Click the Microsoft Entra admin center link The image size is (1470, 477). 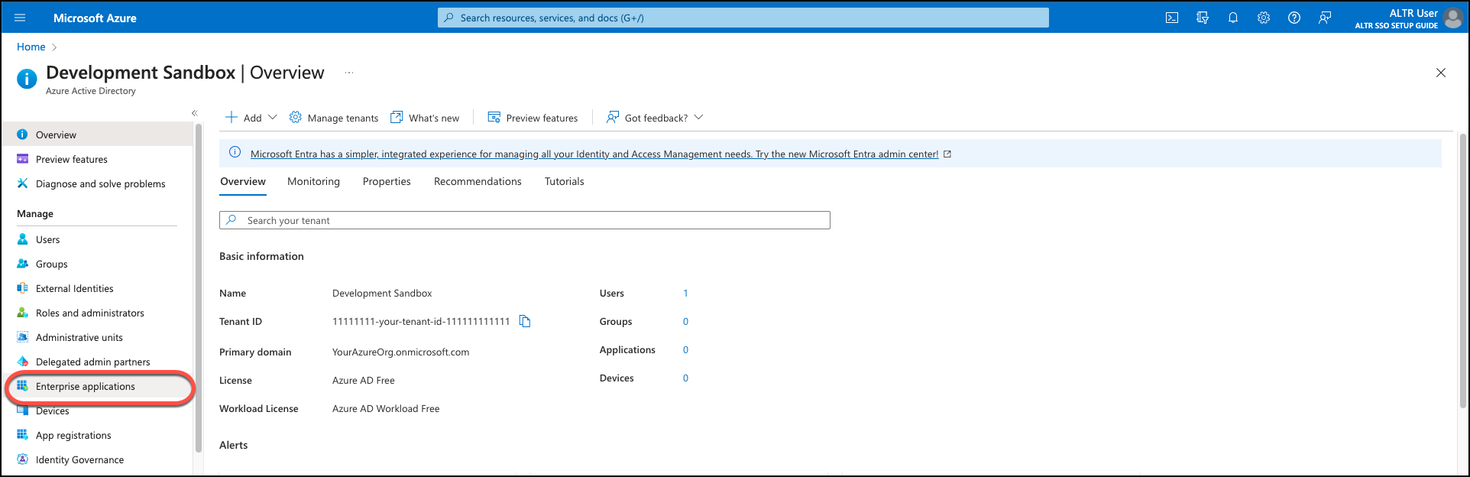(x=594, y=154)
